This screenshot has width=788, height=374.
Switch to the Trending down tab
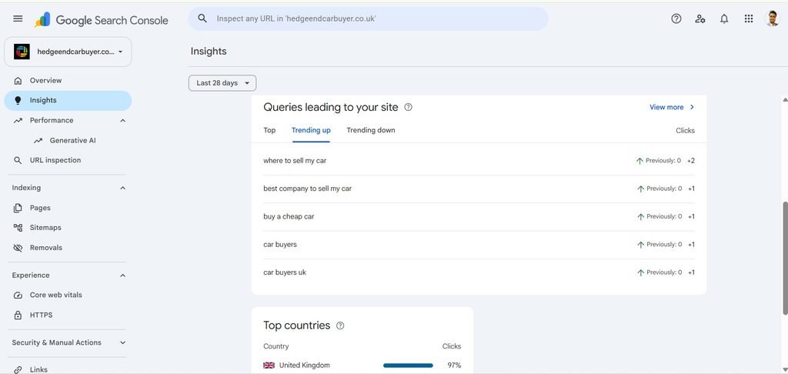tap(371, 130)
